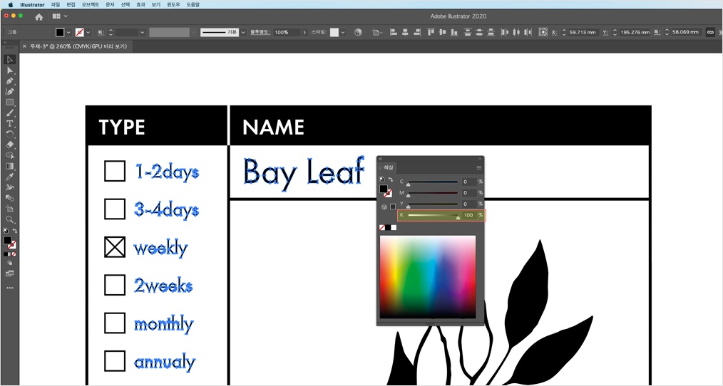Open the Color panel flyout menu

click(479, 167)
